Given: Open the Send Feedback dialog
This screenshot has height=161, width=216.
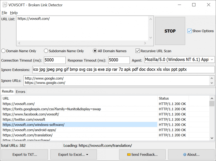Looking at the screenshot, I should pos(142,154).
